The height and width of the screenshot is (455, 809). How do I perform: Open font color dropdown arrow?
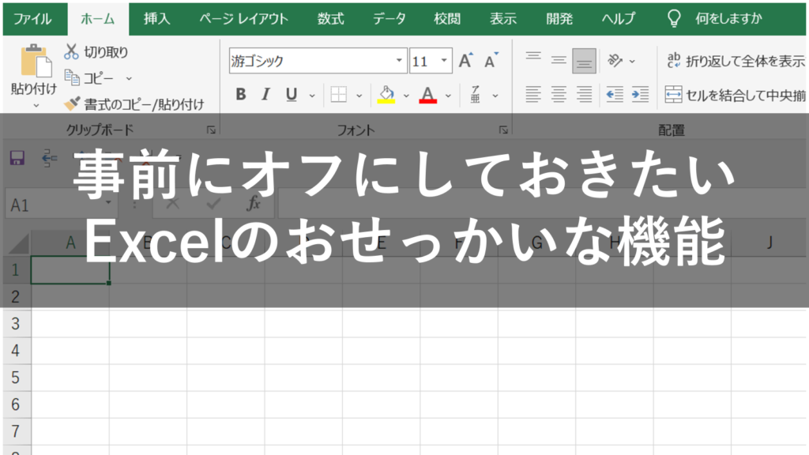[448, 96]
